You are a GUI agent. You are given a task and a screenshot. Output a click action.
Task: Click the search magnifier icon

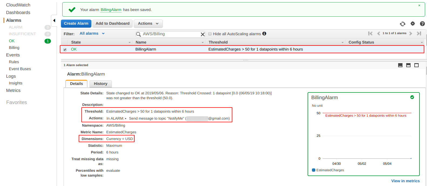point(139,34)
